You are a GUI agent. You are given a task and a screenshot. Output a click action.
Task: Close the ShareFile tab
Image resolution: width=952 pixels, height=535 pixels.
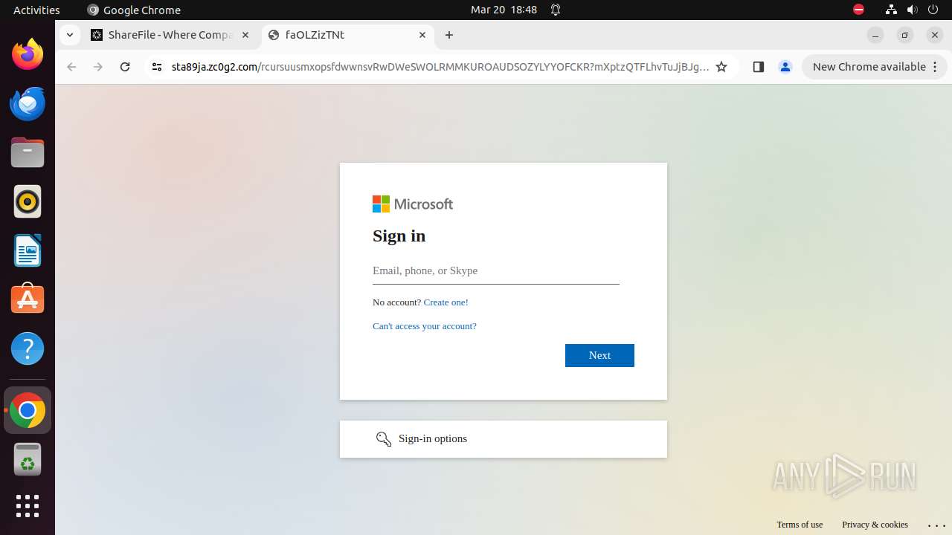[x=245, y=35]
